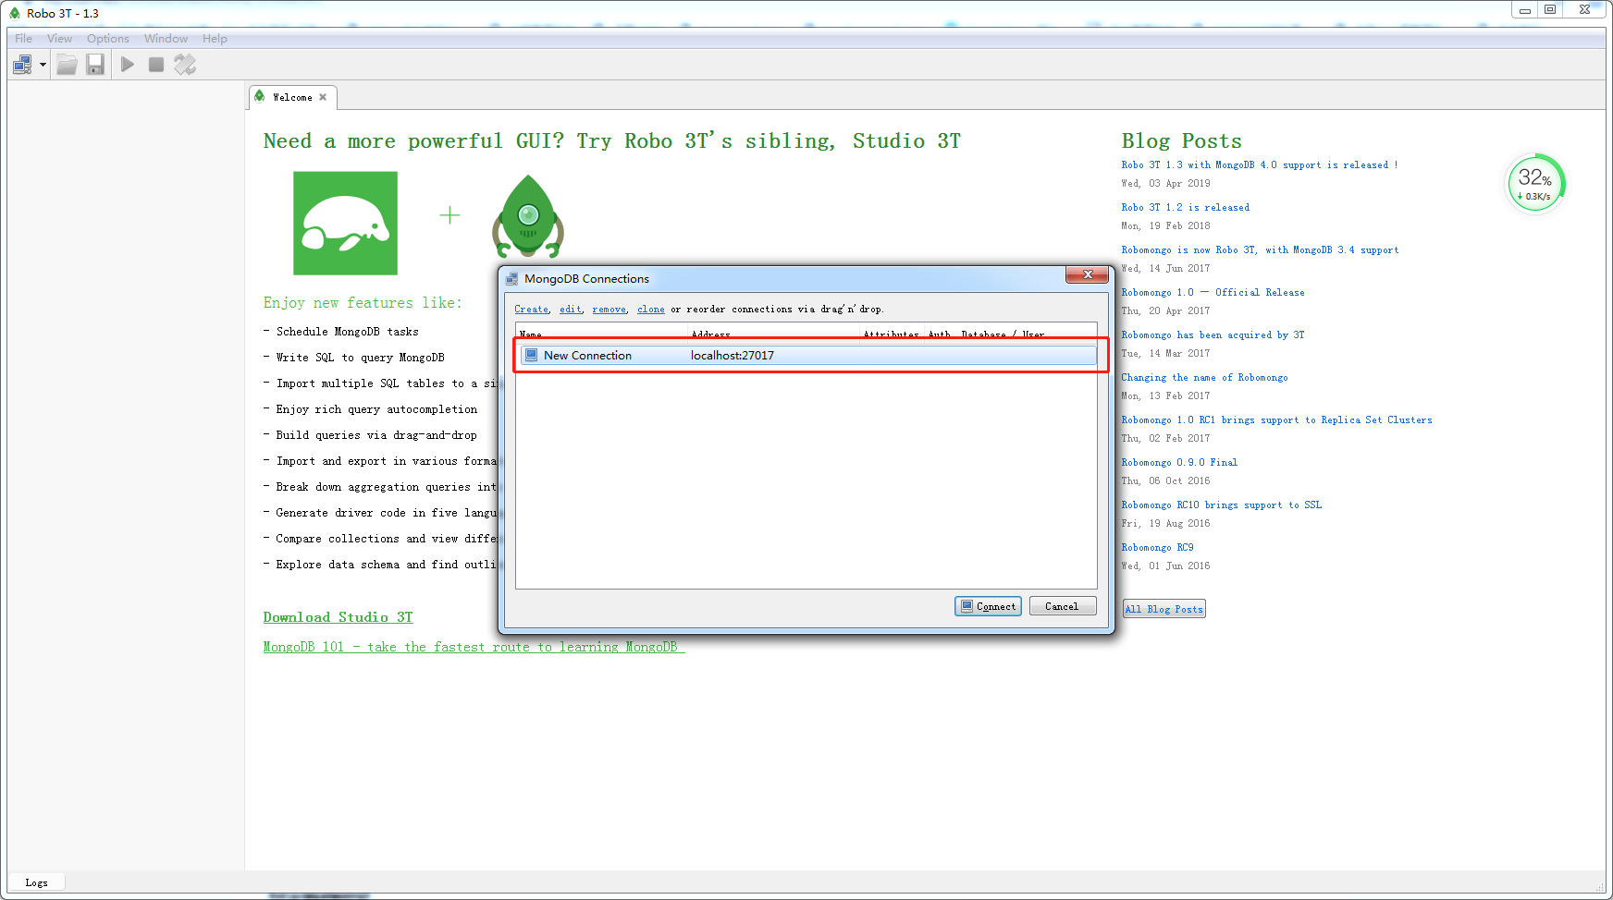Open the Options menu
The image size is (1613, 900).
[x=107, y=38]
